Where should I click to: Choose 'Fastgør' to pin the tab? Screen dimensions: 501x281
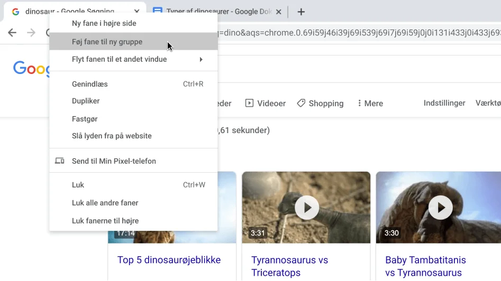(x=133, y=119)
